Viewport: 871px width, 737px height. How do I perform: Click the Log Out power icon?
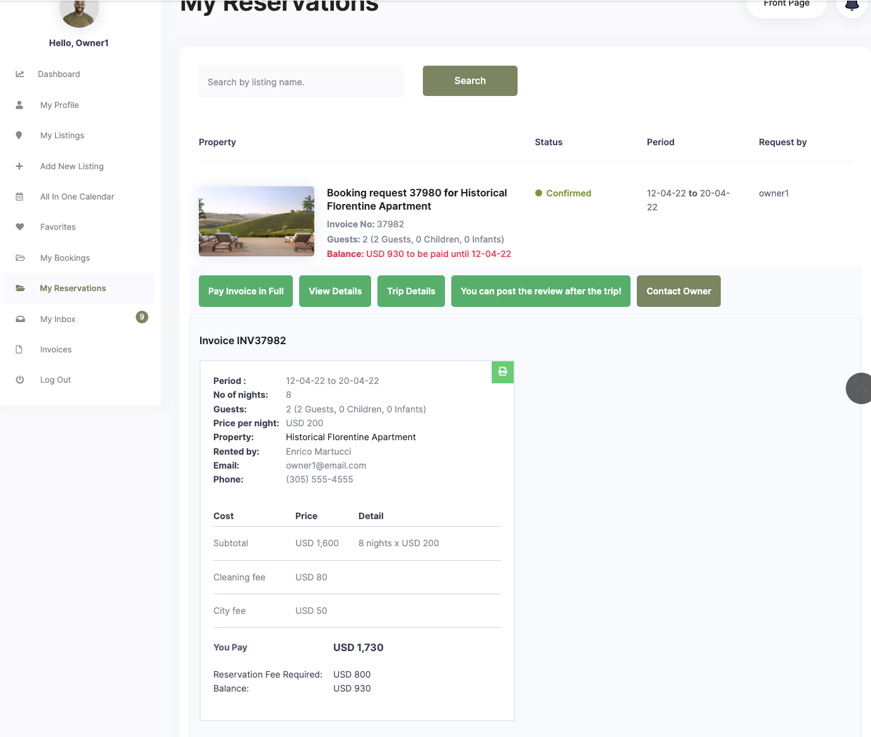[20, 380]
